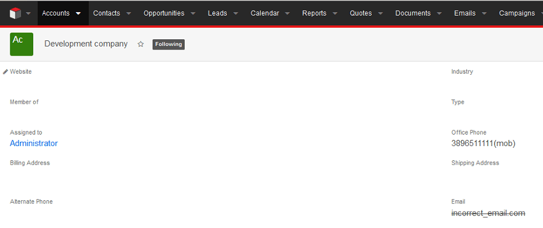Switch to the Leads module
Viewport: 543px width, 228px height.
(217, 13)
